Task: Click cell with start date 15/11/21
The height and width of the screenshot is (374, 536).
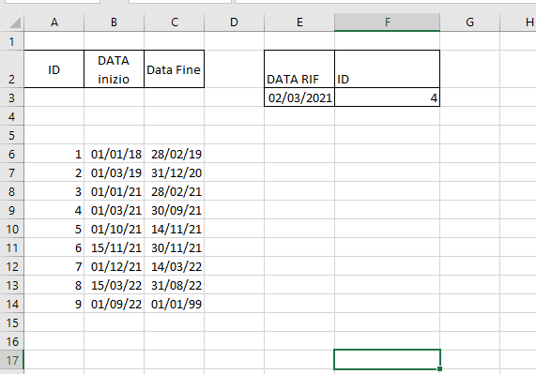Action: (x=114, y=247)
